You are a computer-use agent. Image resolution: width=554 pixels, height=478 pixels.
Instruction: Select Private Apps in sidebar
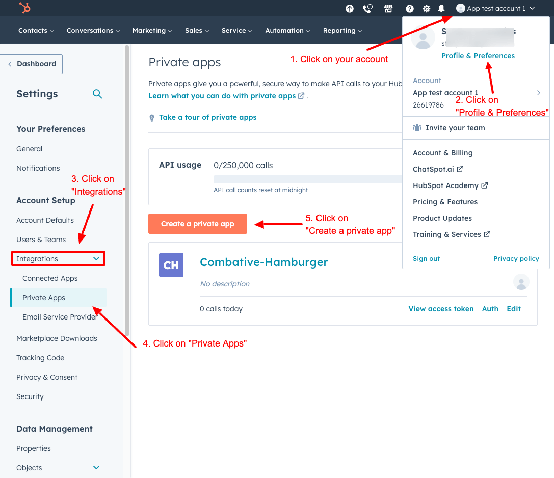(59, 298)
